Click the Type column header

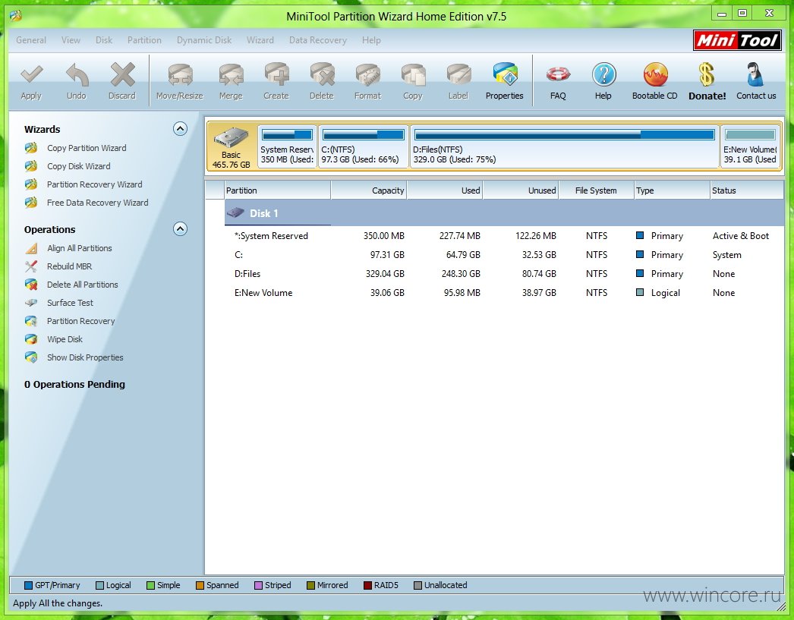click(673, 190)
